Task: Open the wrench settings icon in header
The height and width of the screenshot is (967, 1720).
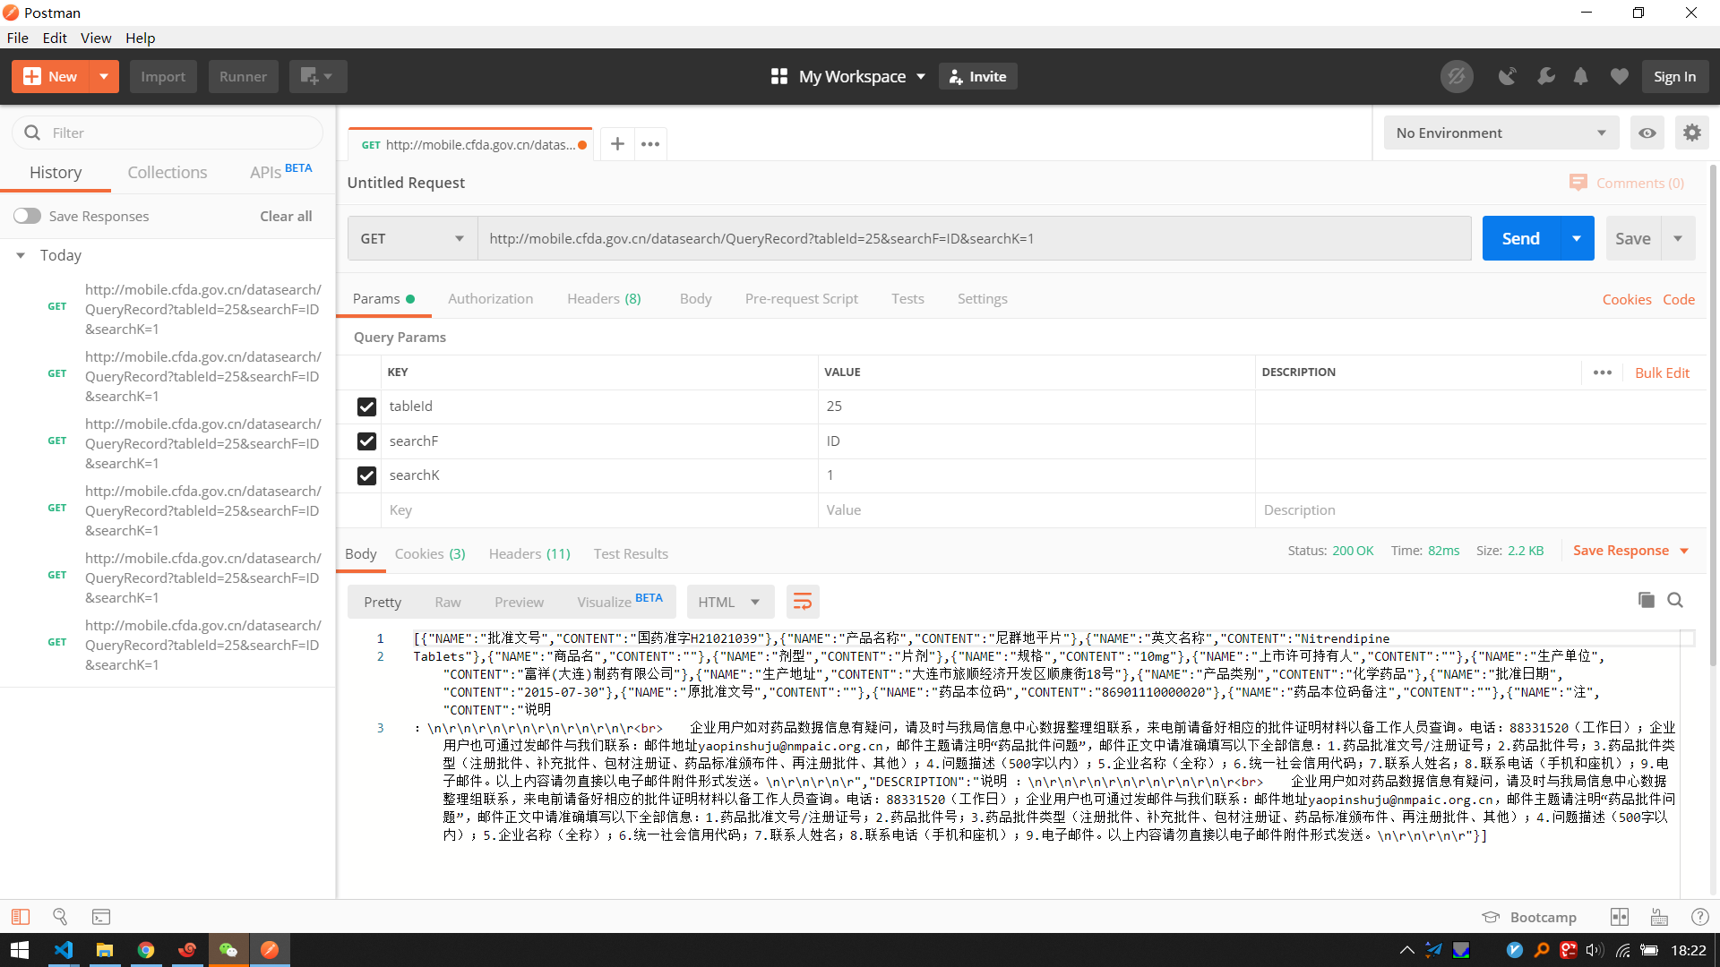Action: [1546, 76]
